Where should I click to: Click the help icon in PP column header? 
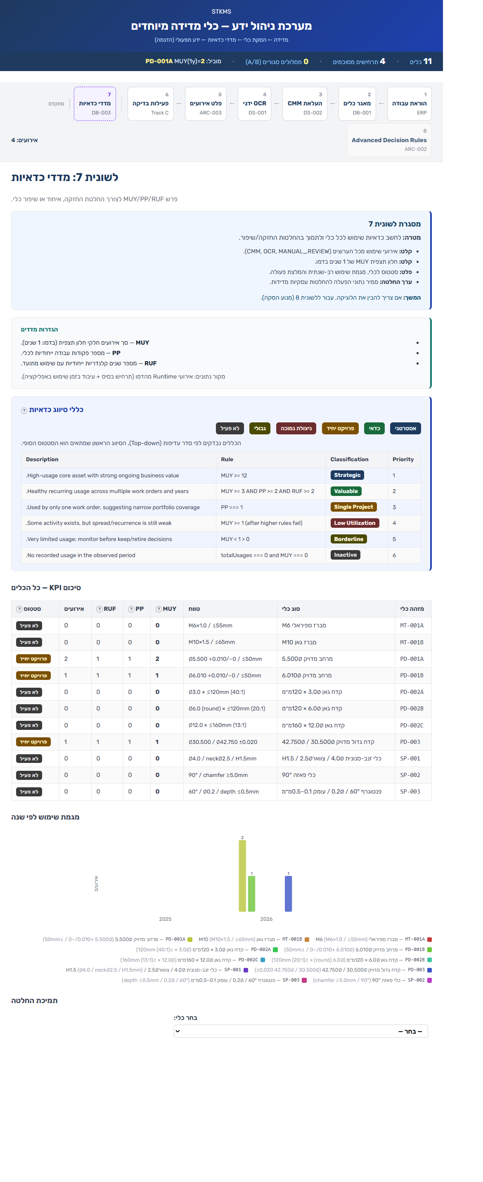click(131, 609)
